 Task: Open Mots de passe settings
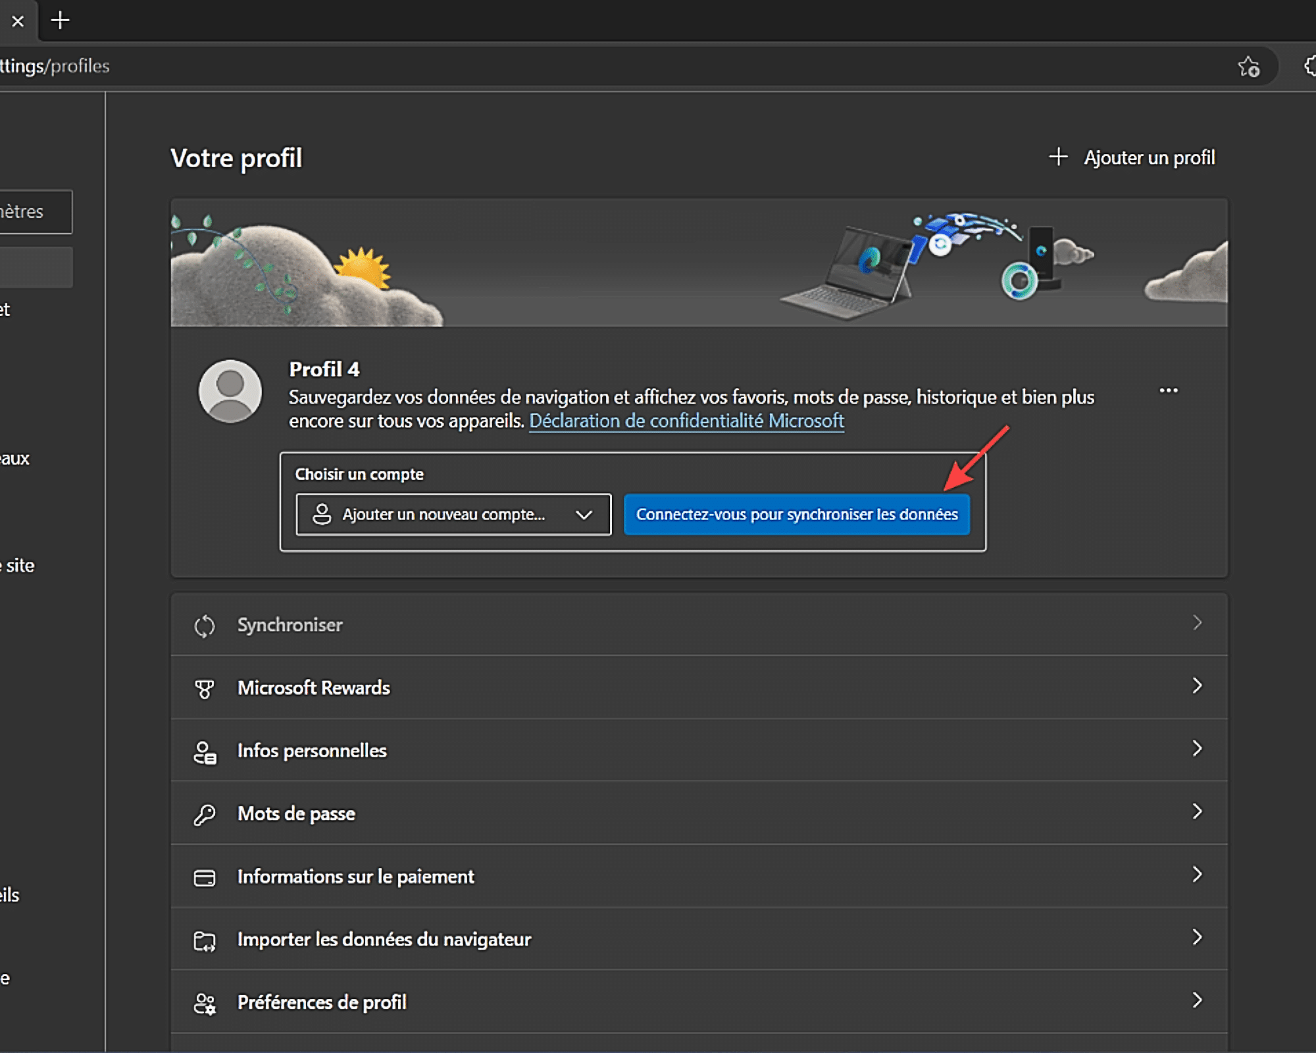pyautogui.click(x=699, y=813)
